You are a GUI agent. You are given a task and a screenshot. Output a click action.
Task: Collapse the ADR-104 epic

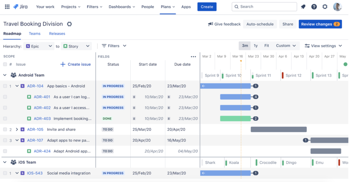[x=17, y=86]
